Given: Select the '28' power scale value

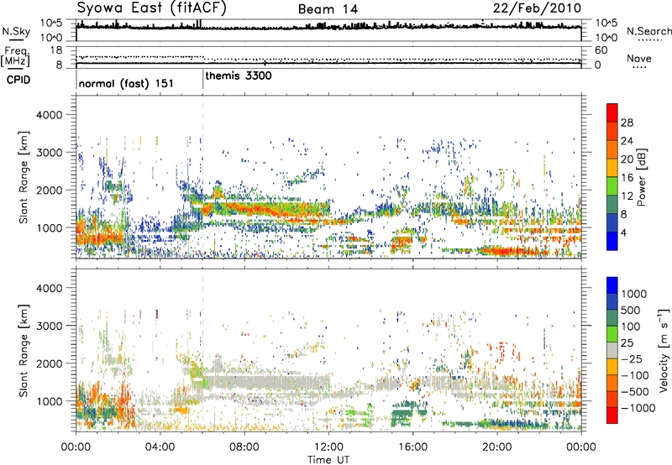Looking at the screenshot, I should coord(627,123).
